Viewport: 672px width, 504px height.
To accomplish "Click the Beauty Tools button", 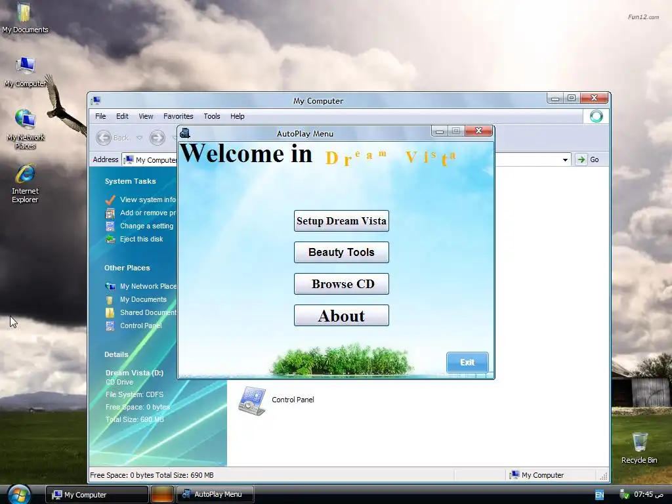I will pyautogui.click(x=341, y=252).
